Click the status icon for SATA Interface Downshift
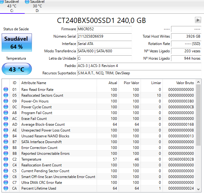The image size is (204, 193). tap(6, 142)
